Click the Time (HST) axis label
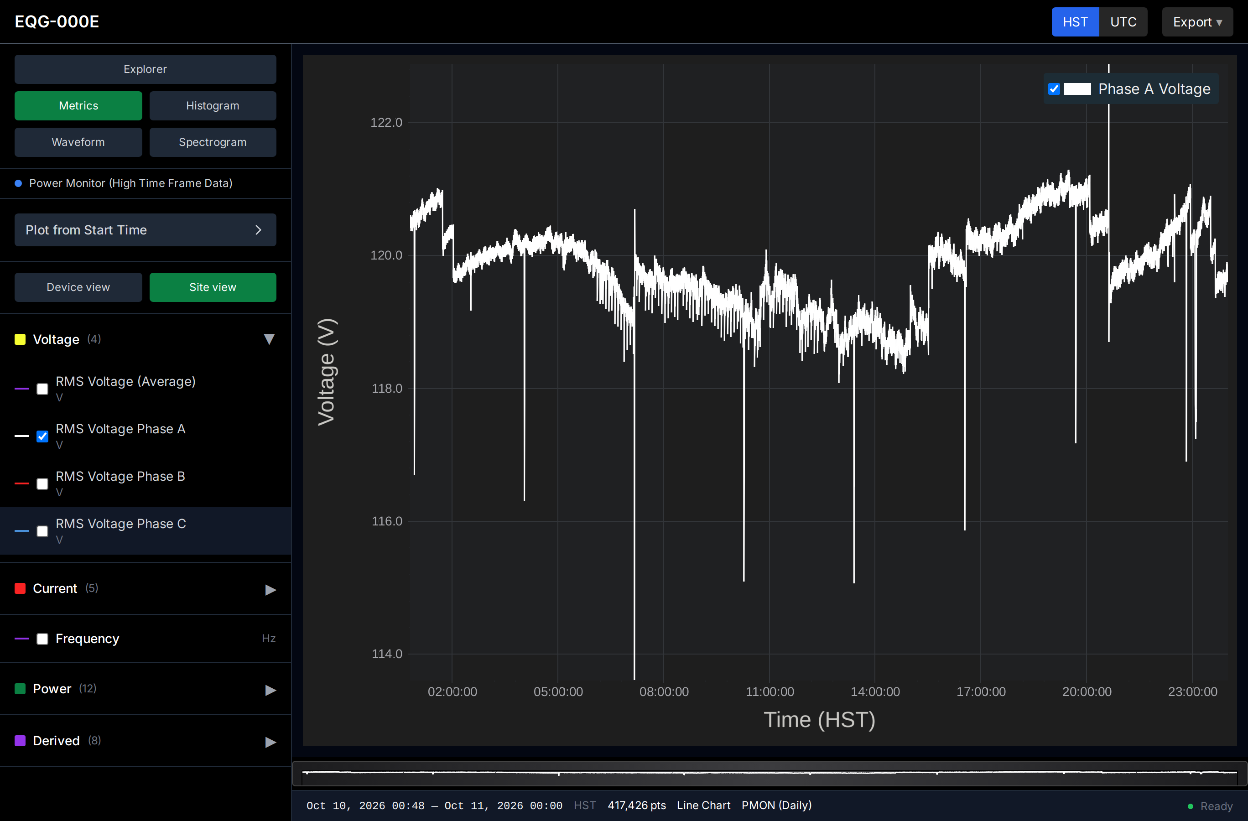This screenshot has width=1248, height=821. (820, 719)
